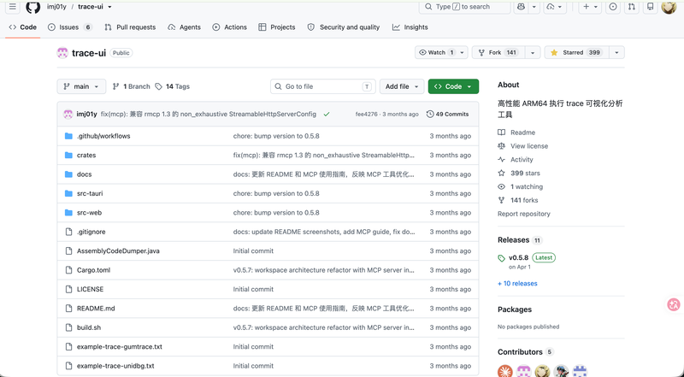Go to GitHub home via Octocat logo
Image resolution: width=684 pixels, height=377 pixels.
33,7
